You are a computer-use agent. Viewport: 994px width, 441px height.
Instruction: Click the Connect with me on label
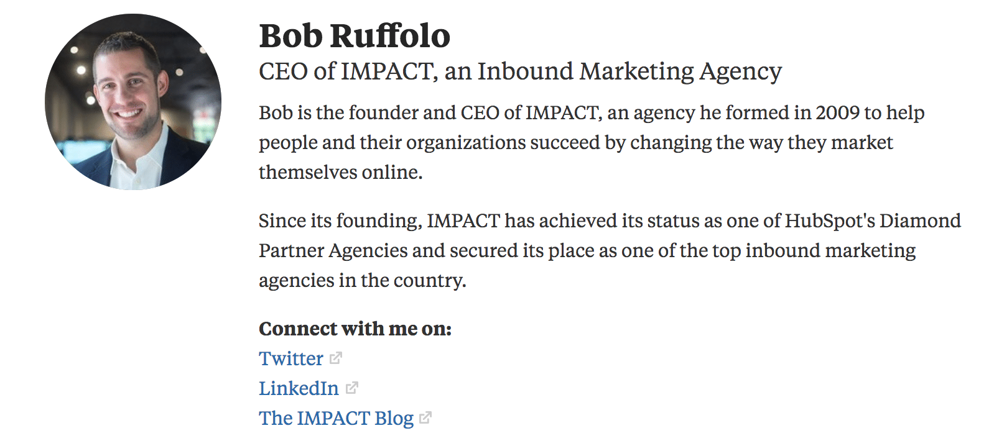[x=355, y=328]
